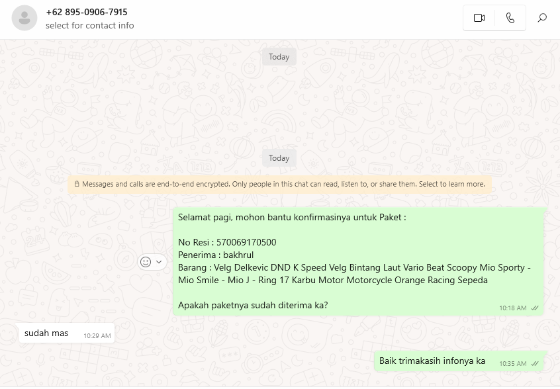Open end-to-end encryption notice to learn more
The height and width of the screenshot is (389, 560).
click(x=279, y=184)
